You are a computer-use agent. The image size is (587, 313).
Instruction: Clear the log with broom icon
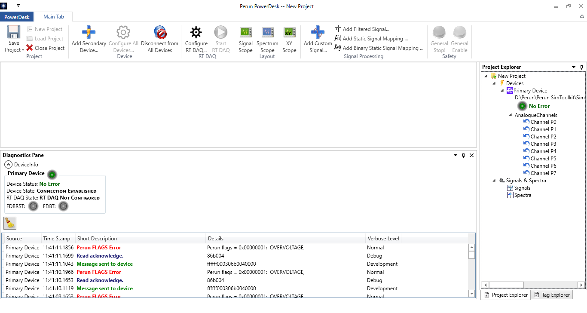pyautogui.click(x=10, y=223)
